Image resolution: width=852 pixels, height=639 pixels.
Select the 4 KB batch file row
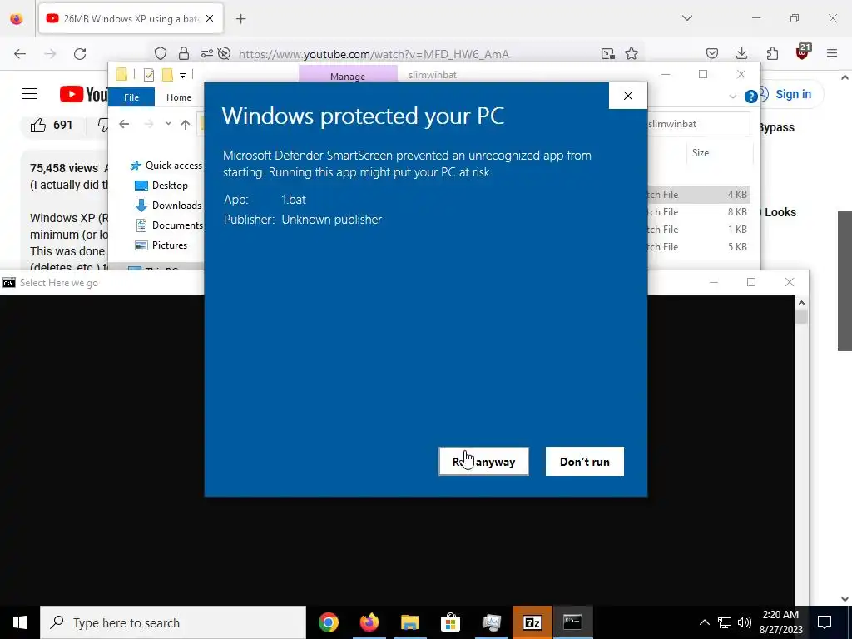[x=698, y=195]
